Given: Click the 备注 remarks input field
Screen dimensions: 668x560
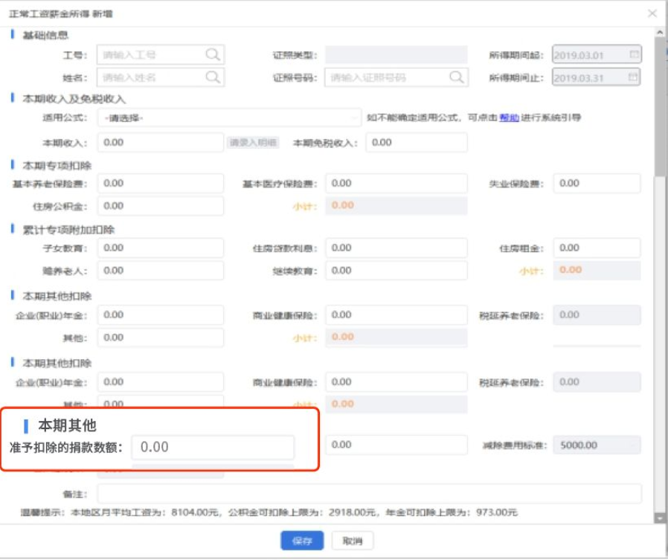Looking at the screenshot, I should click(x=370, y=494).
